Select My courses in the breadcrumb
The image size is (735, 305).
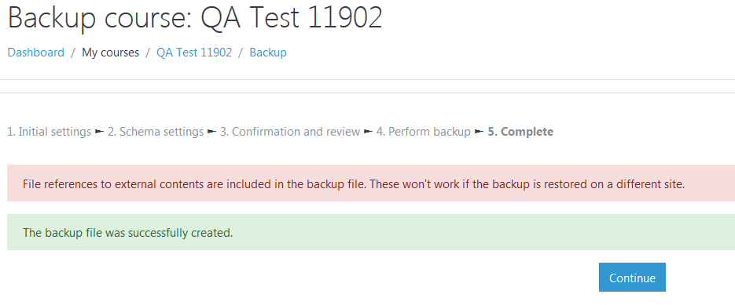click(111, 53)
